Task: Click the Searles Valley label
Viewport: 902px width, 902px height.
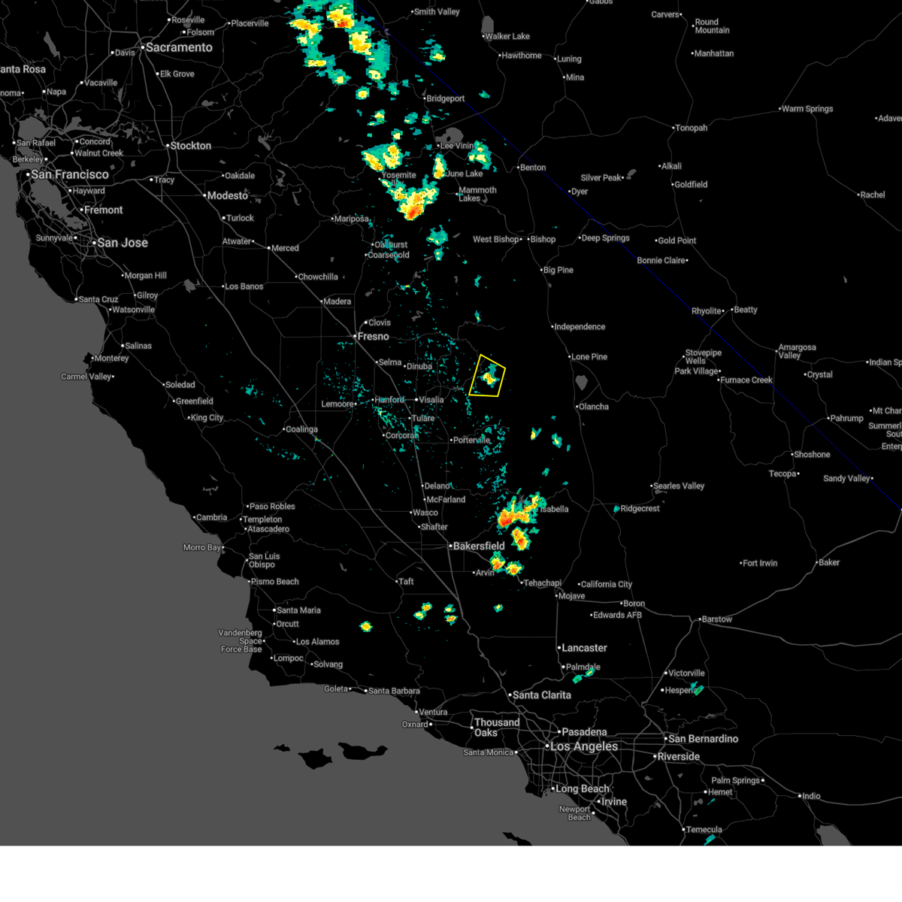Action: pos(679,486)
